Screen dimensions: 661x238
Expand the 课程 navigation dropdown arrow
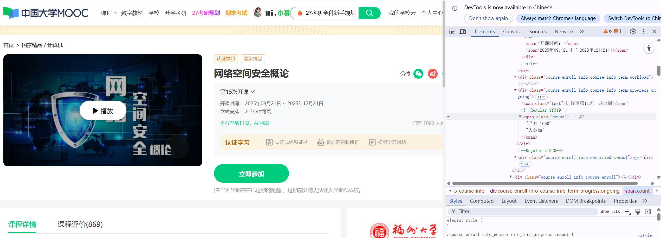coord(115,13)
